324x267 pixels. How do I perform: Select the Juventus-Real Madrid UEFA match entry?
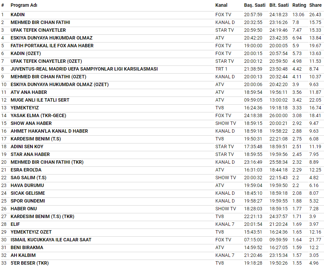coord(84,69)
